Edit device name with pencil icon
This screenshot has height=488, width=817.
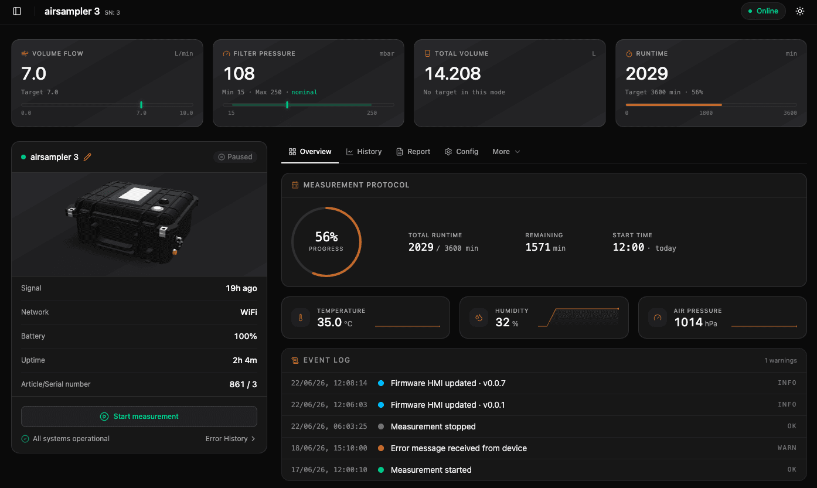tap(87, 157)
